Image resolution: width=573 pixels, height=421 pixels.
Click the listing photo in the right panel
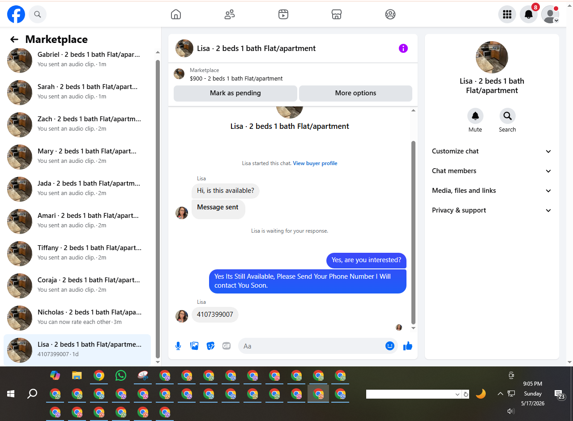492,57
